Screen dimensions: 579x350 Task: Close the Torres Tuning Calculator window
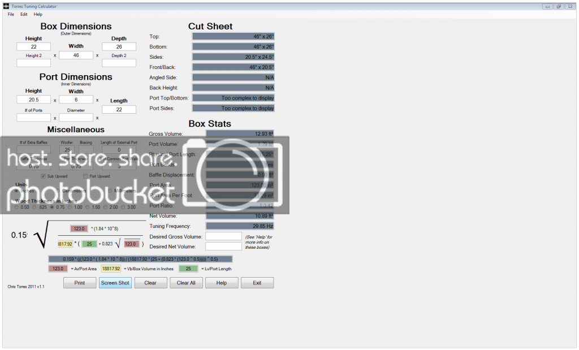point(569,6)
